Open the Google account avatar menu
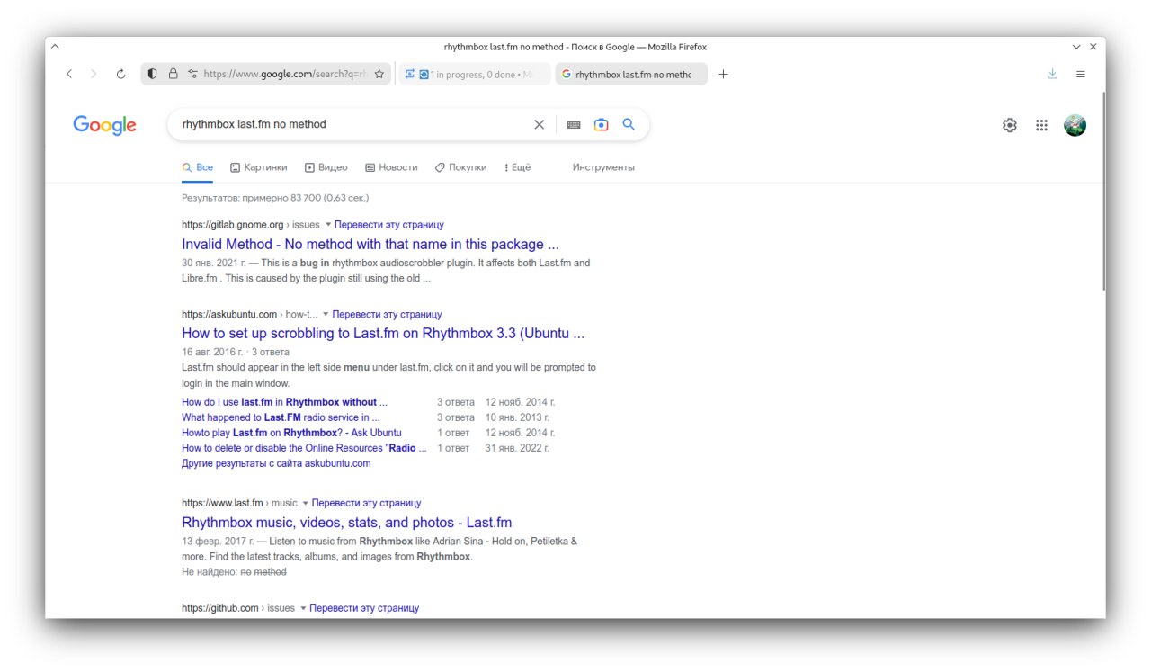 (1075, 126)
